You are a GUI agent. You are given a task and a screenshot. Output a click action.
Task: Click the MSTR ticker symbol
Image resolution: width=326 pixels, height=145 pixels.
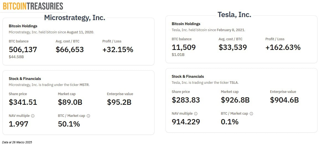(x=84, y=85)
